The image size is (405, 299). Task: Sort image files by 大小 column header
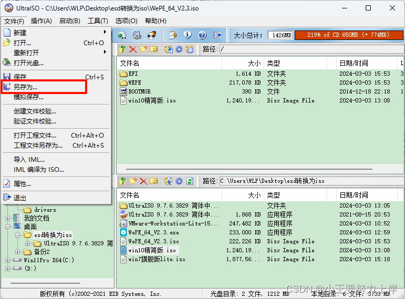[243, 63]
